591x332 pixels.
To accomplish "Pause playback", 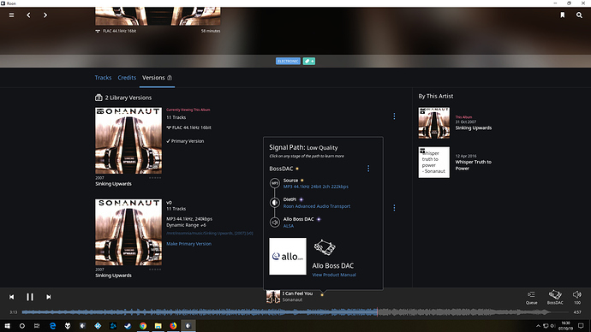I will [x=30, y=297].
